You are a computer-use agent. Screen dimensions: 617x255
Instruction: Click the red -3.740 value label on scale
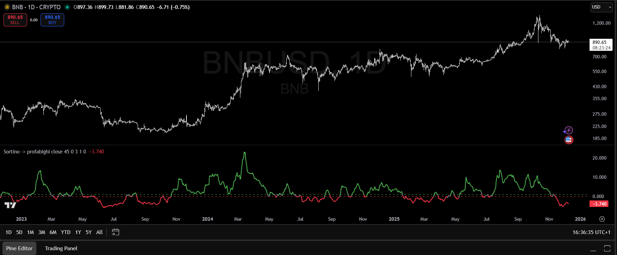coord(599,204)
